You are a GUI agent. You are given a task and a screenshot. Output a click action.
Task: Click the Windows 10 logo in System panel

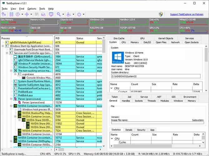(x=118, y=57)
